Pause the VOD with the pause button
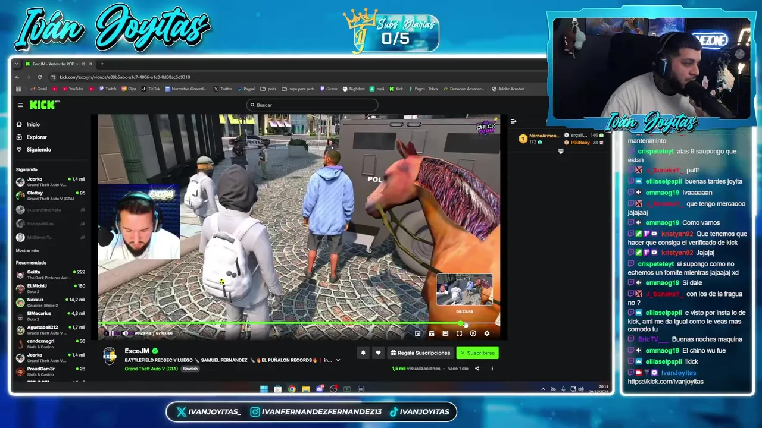This screenshot has height=428, width=762. (x=111, y=333)
